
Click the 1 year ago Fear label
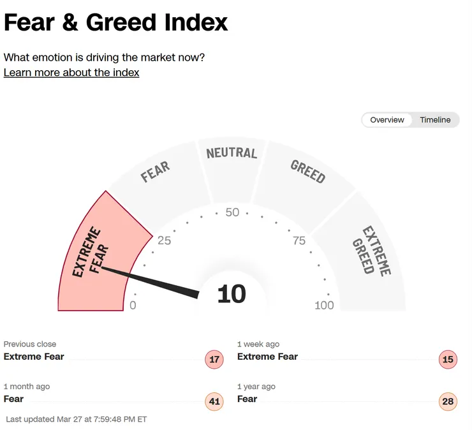click(247, 399)
